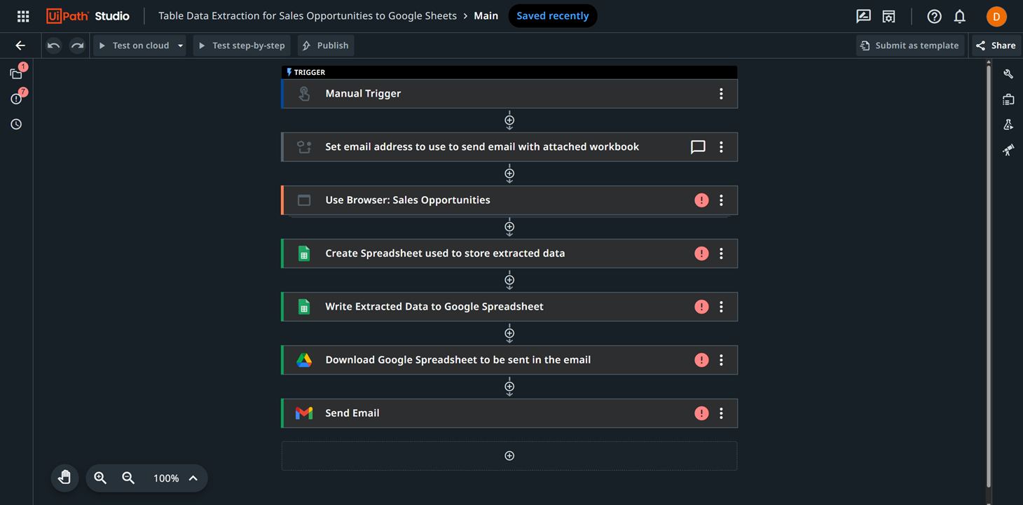Open the run history clock icon
The image size is (1023, 505).
click(15, 124)
